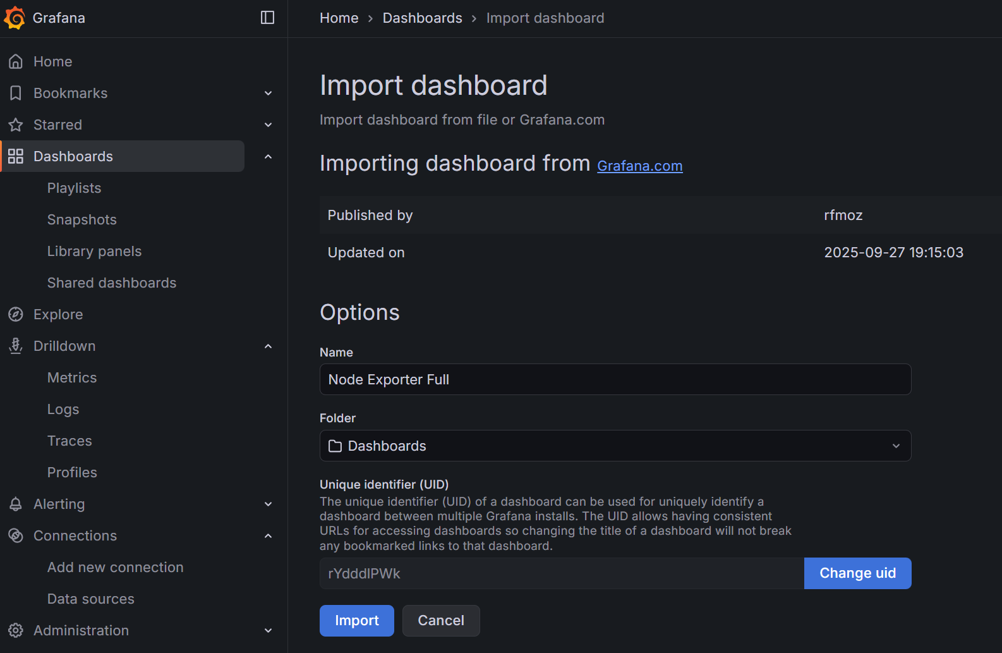The height and width of the screenshot is (653, 1002).
Task: Click the Explore compass icon
Action: click(x=16, y=314)
